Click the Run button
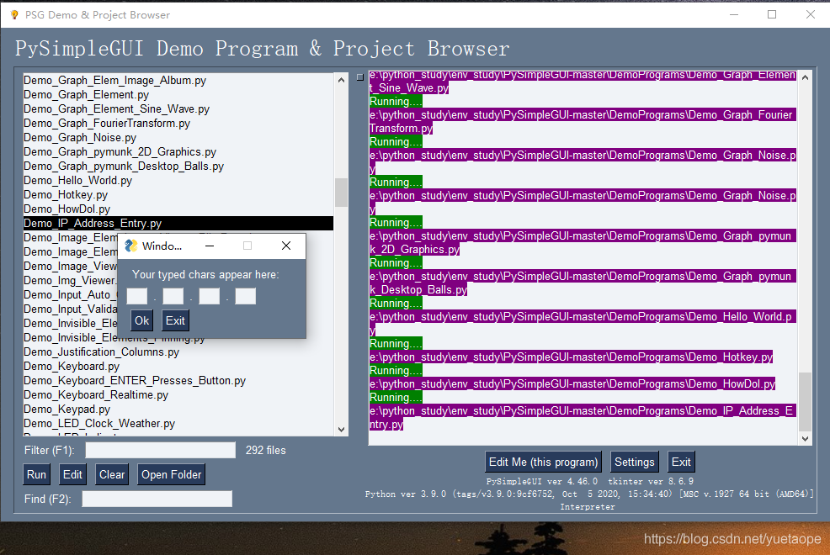 [x=36, y=474]
